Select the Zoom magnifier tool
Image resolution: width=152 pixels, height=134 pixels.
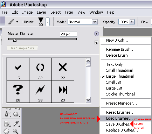[x=16, y=131]
